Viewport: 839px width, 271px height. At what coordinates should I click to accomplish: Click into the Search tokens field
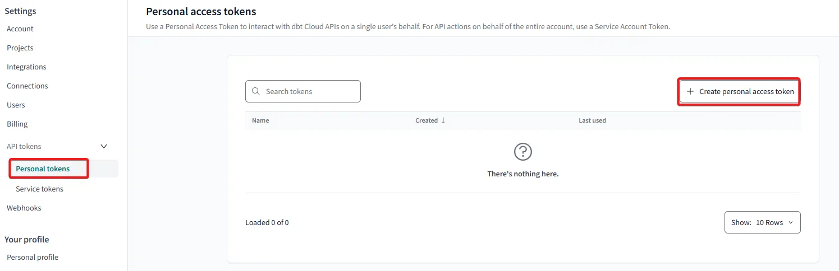tap(309, 91)
